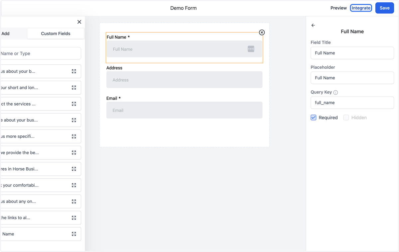Click the Email field in the form
The width and height of the screenshot is (399, 252).
pos(184,110)
